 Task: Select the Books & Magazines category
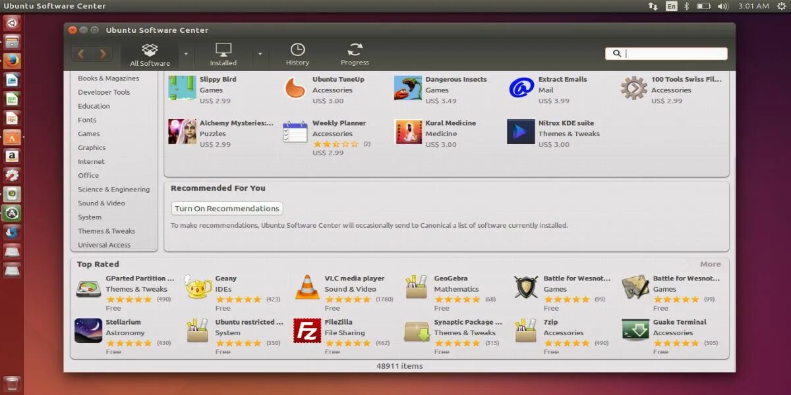tap(109, 78)
